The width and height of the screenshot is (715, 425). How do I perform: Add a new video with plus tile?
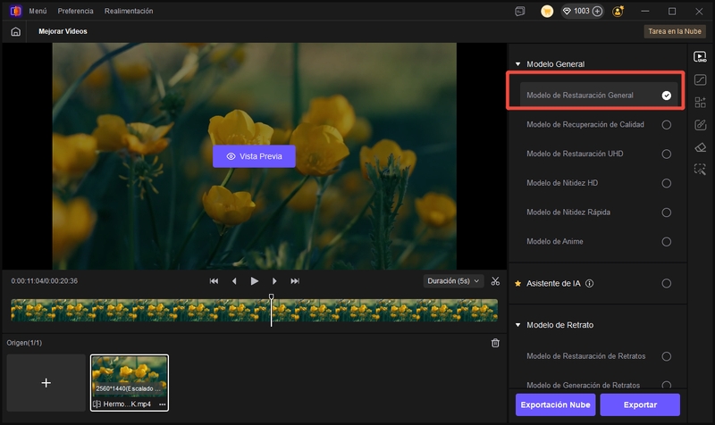click(46, 383)
